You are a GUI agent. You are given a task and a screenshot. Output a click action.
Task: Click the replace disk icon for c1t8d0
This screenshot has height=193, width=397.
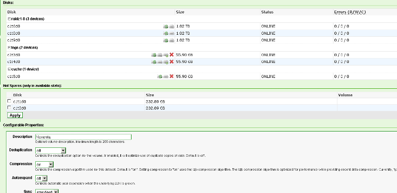(x=166, y=33)
